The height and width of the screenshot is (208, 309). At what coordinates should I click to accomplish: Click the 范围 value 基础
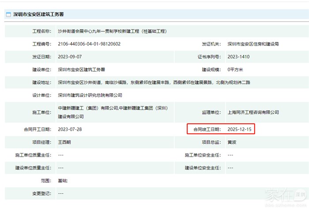pyautogui.click(x=63, y=181)
